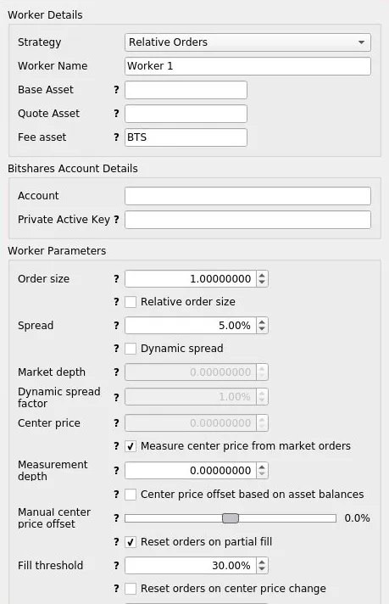Click the Quote Asset input field

point(186,114)
